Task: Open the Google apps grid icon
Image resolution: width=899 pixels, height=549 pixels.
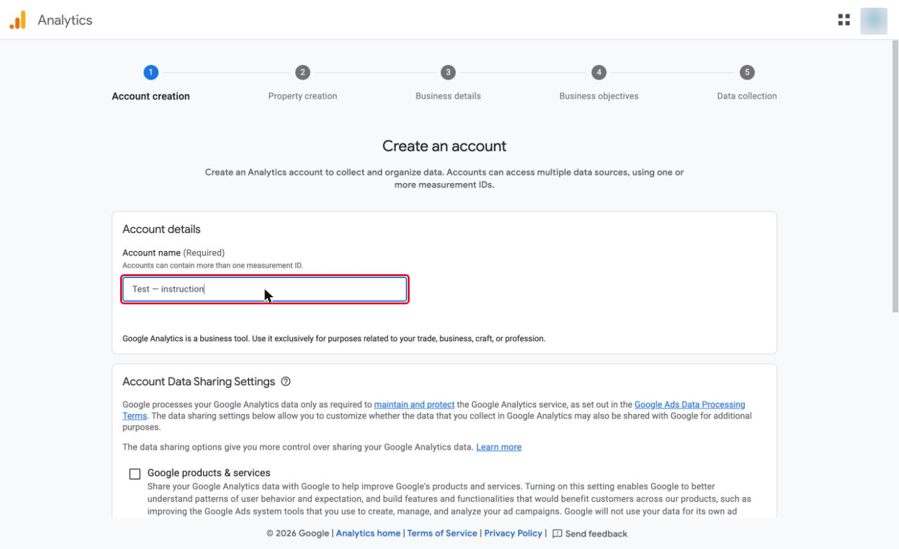Action: [x=844, y=20]
